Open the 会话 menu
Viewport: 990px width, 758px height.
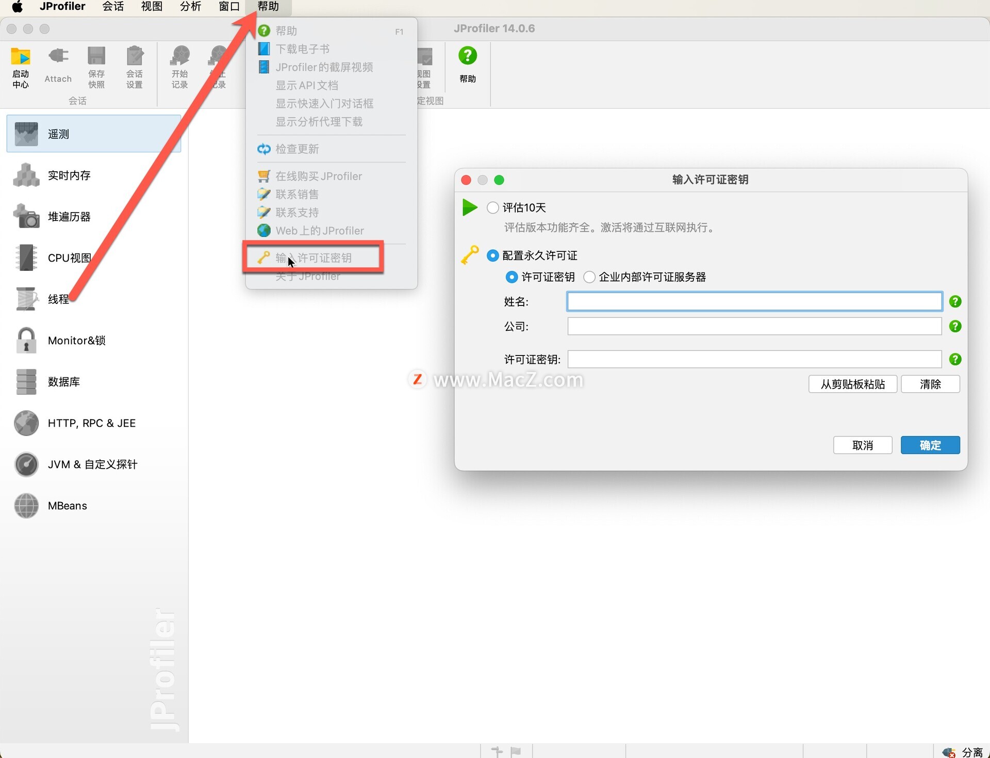[x=113, y=7]
